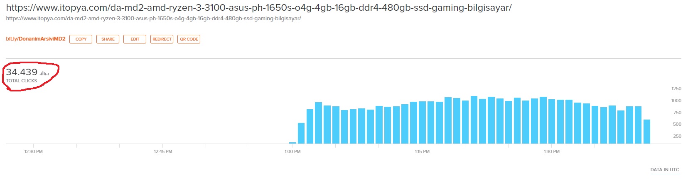The image size is (688, 187).
Task: Open the REDIRECT option
Action: point(162,39)
